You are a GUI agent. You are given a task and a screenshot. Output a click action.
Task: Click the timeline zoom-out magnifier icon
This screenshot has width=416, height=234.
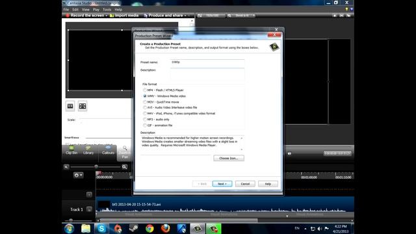pyautogui.click(x=66, y=167)
